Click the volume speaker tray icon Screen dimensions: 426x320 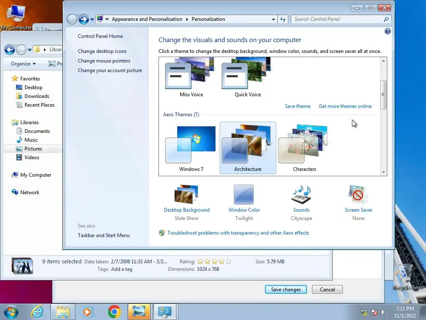click(384, 312)
